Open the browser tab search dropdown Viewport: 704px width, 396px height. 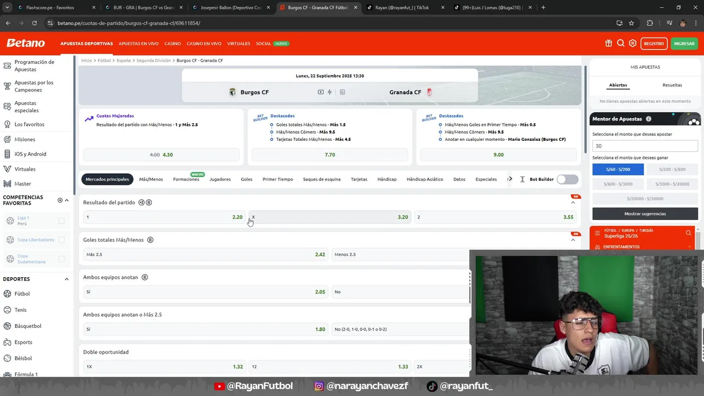coord(7,8)
